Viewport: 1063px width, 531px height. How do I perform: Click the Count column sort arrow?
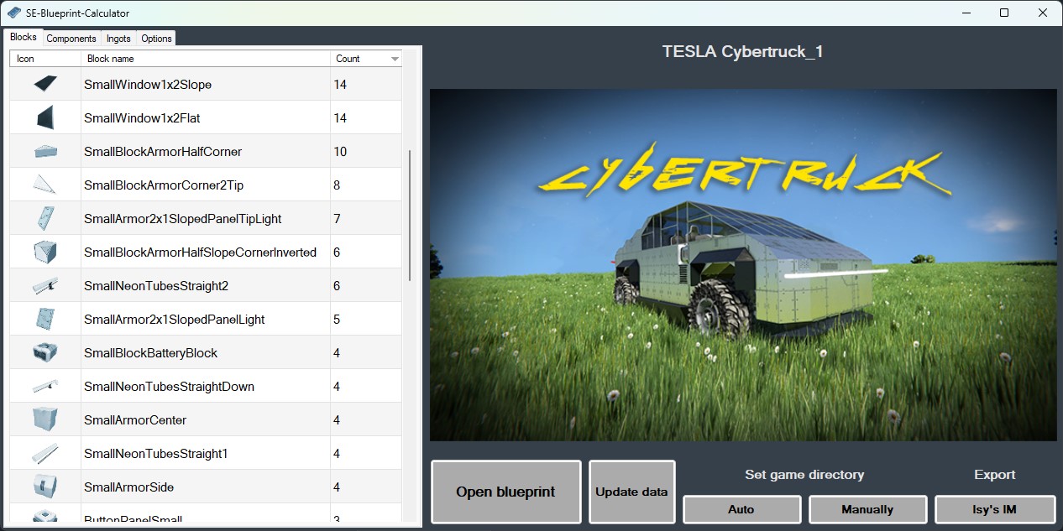click(x=395, y=59)
